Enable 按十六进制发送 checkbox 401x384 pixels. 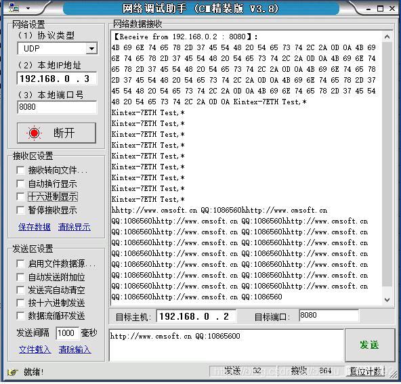point(20,303)
